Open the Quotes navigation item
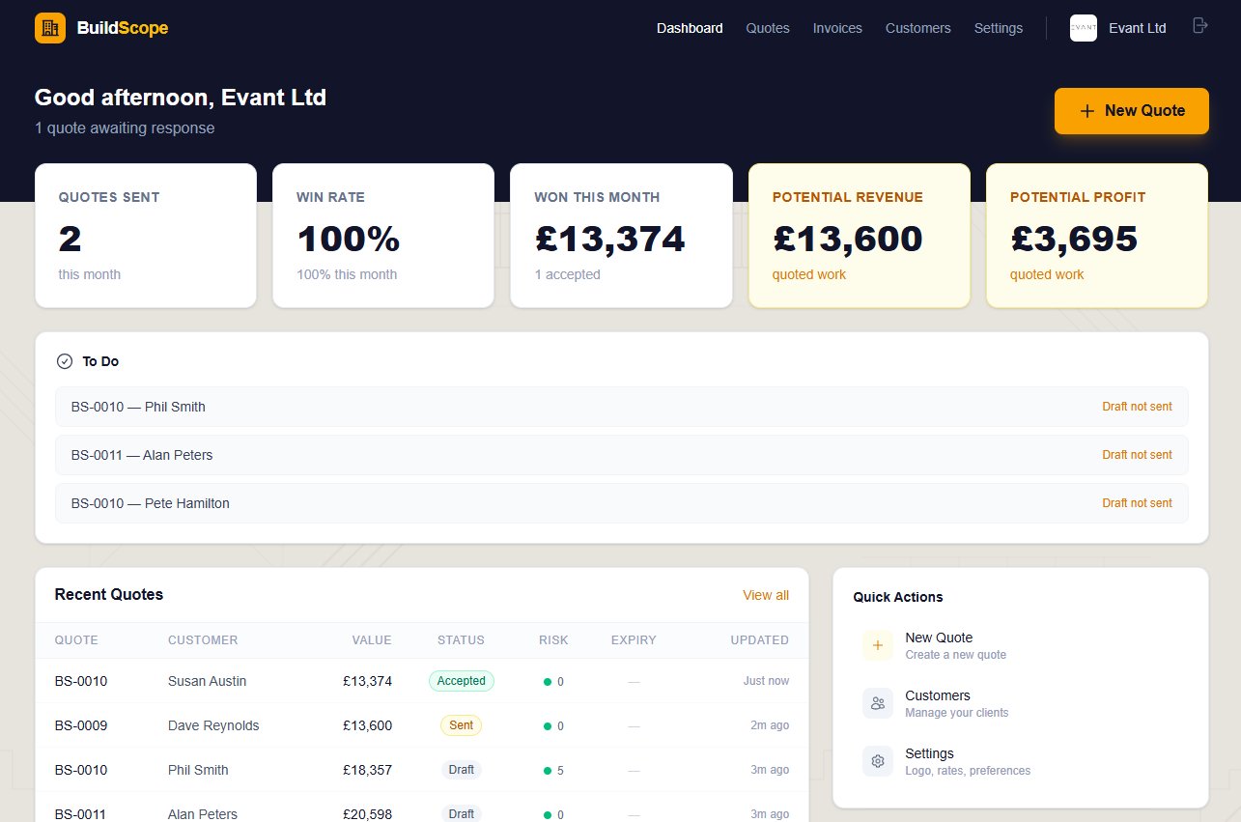The height and width of the screenshot is (822, 1241). pyautogui.click(x=767, y=28)
